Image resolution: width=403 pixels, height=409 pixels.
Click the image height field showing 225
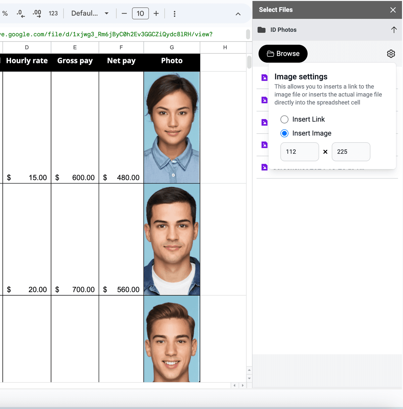pyautogui.click(x=351, y=152)
